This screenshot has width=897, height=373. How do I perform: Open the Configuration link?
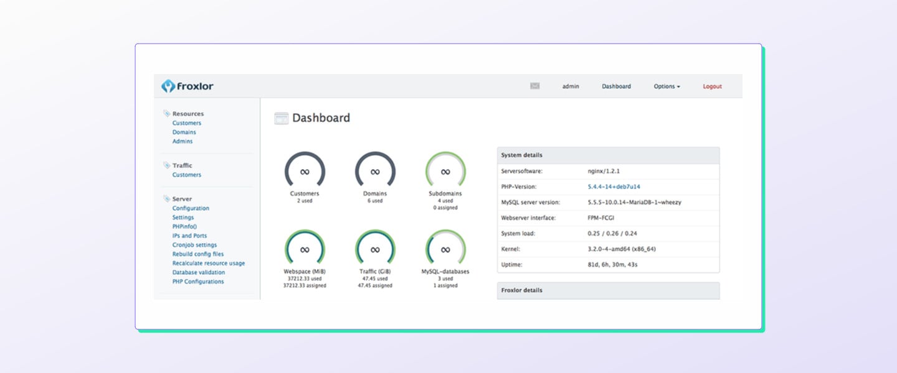[191, 208]
